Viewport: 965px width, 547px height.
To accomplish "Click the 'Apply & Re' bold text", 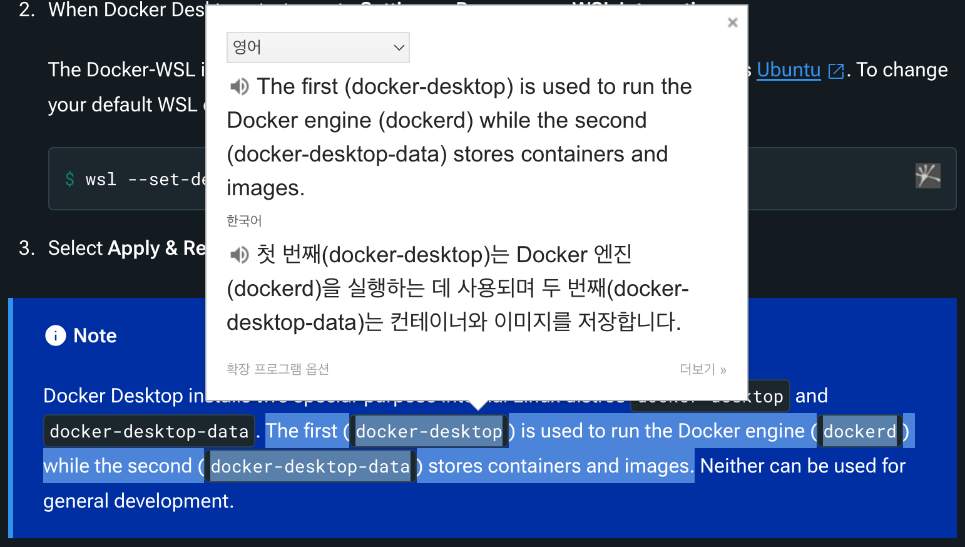I will point(157,248).
